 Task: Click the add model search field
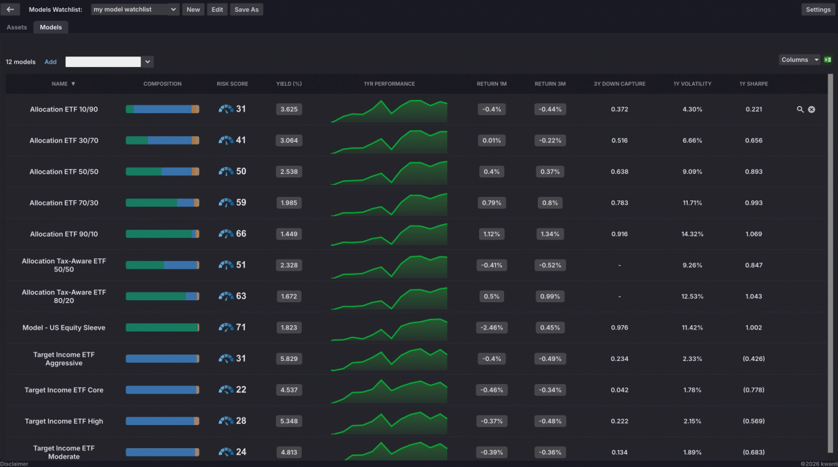pos(103,62)
